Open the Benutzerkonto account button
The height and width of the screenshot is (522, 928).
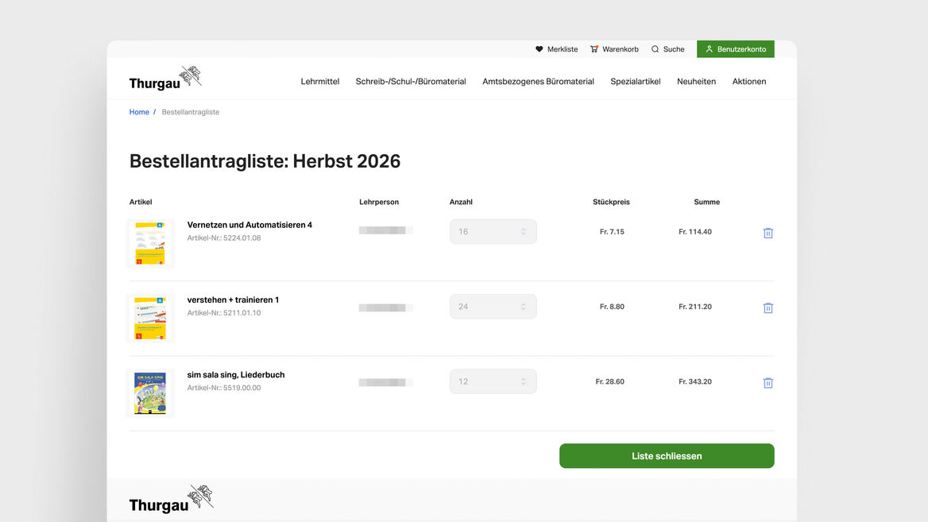coord(735,49)
